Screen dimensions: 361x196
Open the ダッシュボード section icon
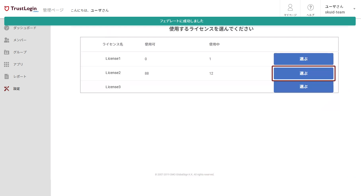(x=7, y=28)
